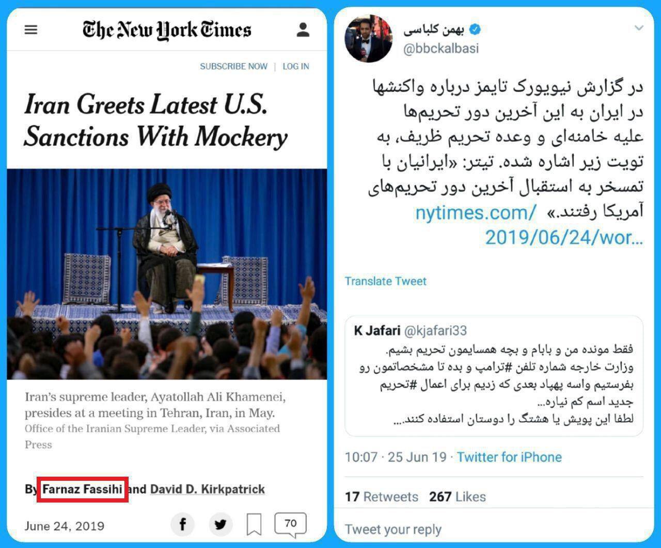
Task: View the 17 Retweets list
Action: pos(382,497)
